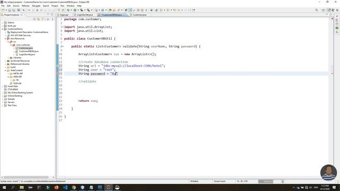340x191 pixels.
Task: Collapse the WebContent folder node
Action: [x=5, y=71]
